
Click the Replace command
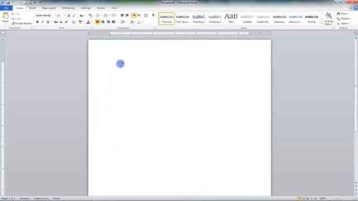[x=343, y=18]
